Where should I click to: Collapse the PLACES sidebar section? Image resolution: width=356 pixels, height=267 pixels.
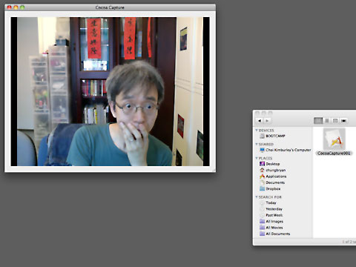(257, 158)
